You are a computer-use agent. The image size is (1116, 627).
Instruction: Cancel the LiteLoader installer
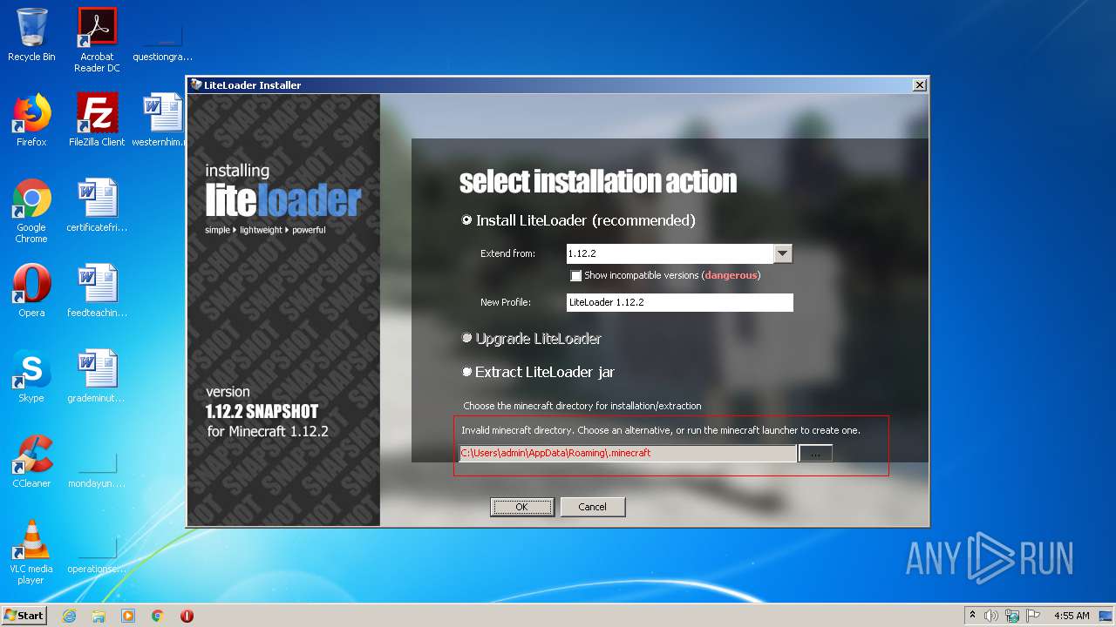(592, 507)
